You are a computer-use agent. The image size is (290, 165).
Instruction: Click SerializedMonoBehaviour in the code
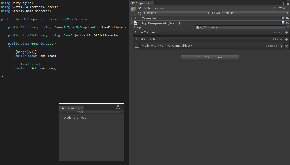[x=70, y=19]
